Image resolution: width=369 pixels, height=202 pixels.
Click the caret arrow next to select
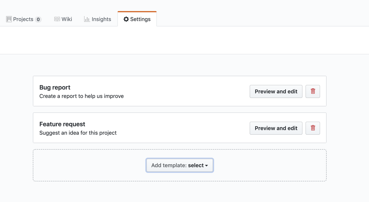click(x=206, y=166)
